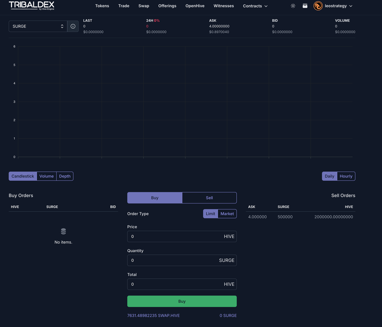Screen dimensions: 382x327
Task: Open the Trade menu item
Action: 124,6
